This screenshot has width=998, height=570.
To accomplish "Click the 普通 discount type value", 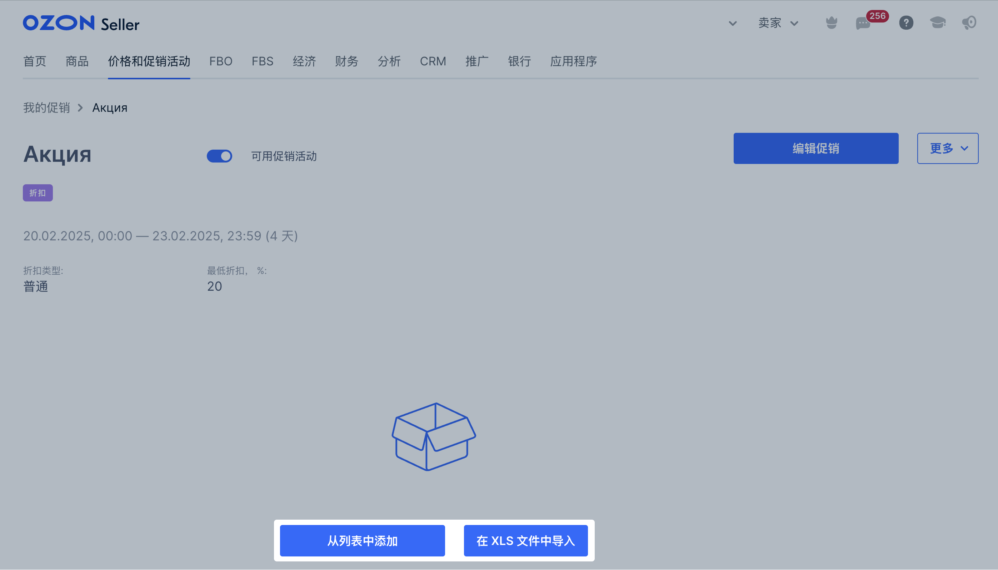I will click(36, 286).
